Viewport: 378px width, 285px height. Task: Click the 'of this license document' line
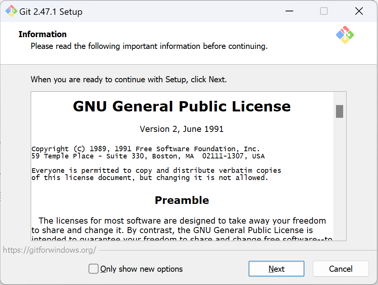(150, 178)
